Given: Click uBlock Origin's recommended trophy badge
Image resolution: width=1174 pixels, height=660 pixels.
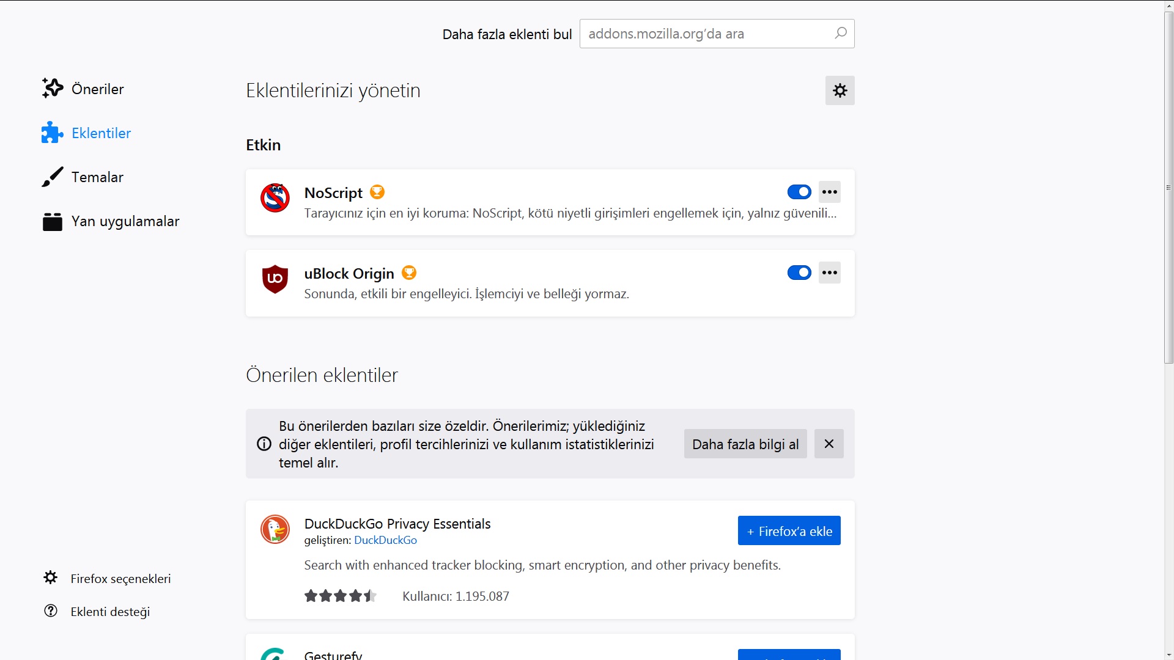Looking at the screenshot, I should [x=409, y=273].
